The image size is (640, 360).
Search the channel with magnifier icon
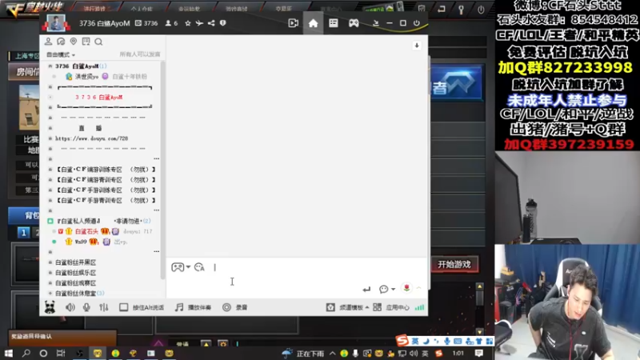[x=98, y=42]
